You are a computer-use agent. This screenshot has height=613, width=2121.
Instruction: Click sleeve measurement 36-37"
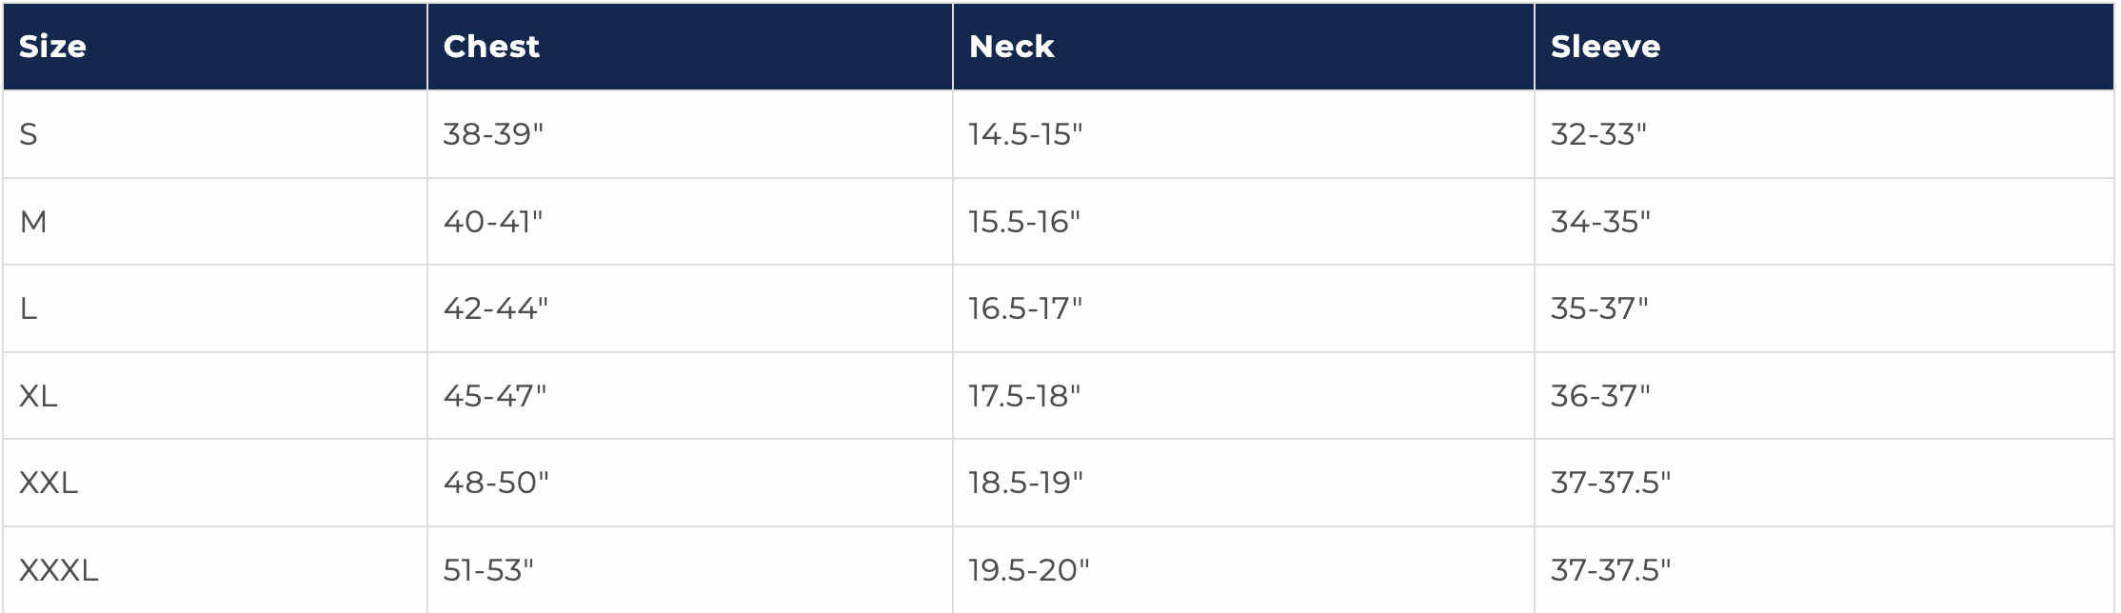(x=1600, y=396)
